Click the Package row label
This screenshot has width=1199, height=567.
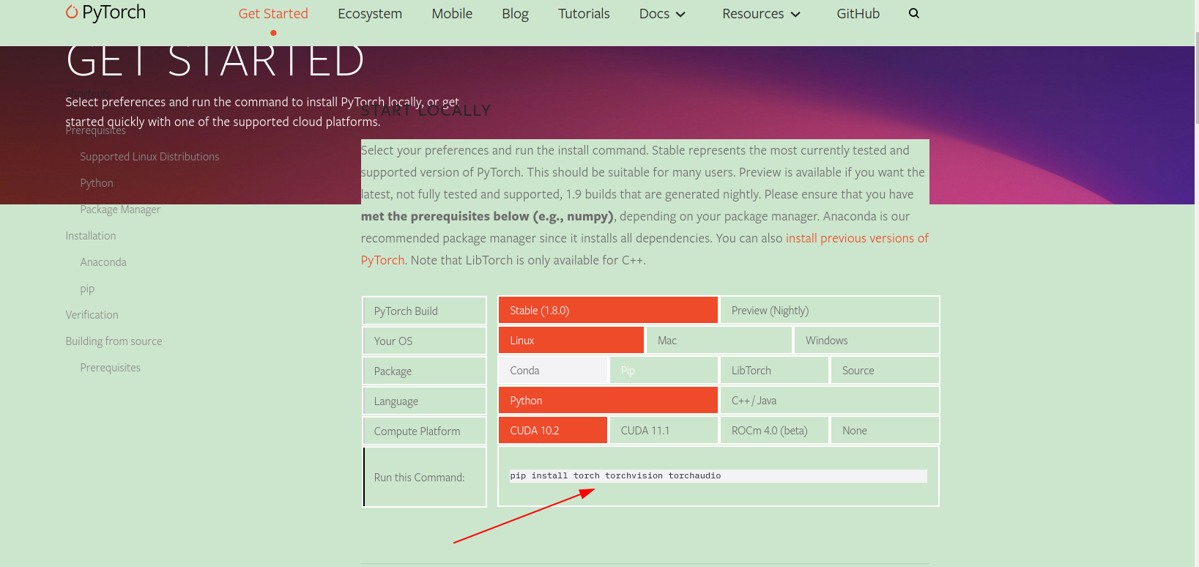[x=424, y=371]
